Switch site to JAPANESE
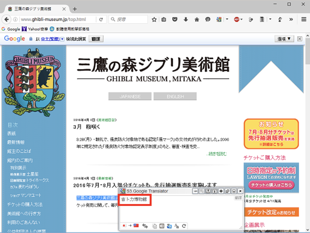Viewport: 310px width, 233px height. [130, 96]
